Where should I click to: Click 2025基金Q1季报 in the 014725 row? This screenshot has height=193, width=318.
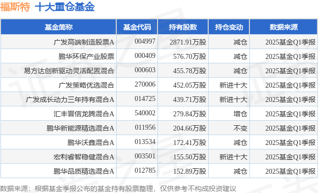(x=290, y=99)
